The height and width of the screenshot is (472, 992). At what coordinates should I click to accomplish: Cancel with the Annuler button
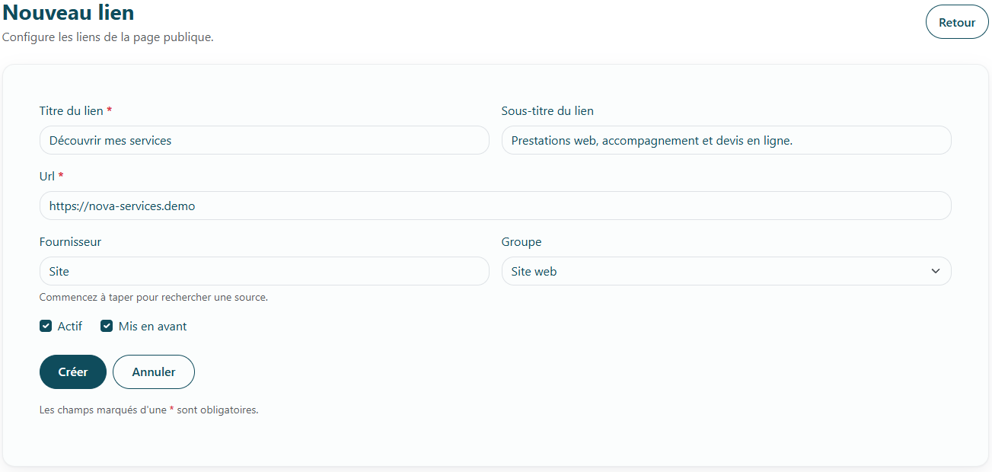[154, 372]
